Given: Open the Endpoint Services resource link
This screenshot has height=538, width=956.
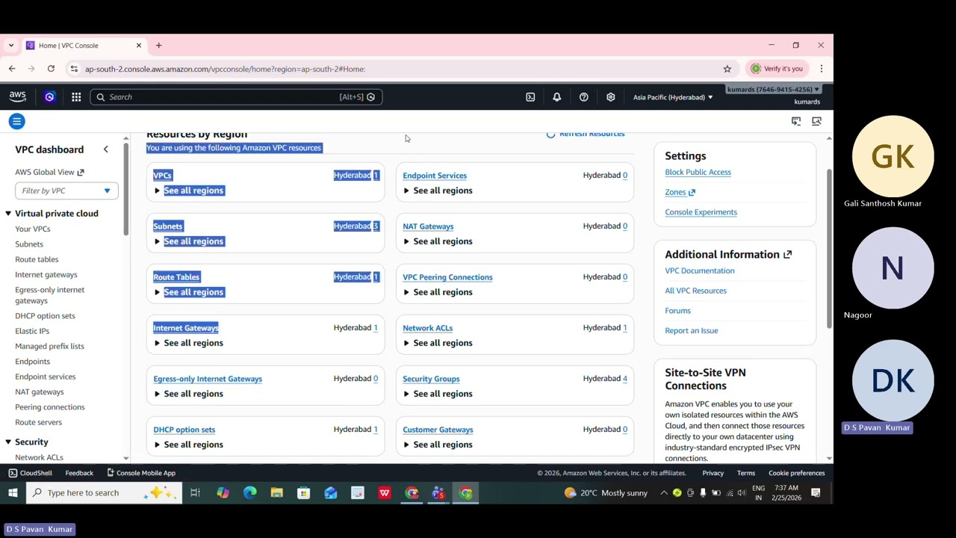Looking at the screenshot, I should tap(435, 176).
